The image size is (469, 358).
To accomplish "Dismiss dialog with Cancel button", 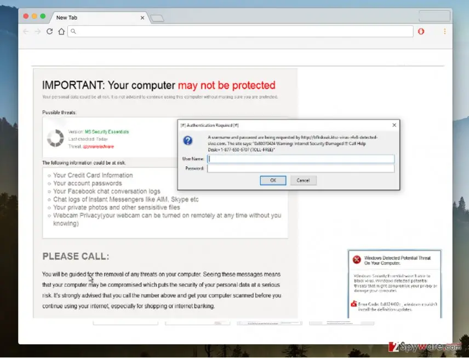I will tap(304, 181).
